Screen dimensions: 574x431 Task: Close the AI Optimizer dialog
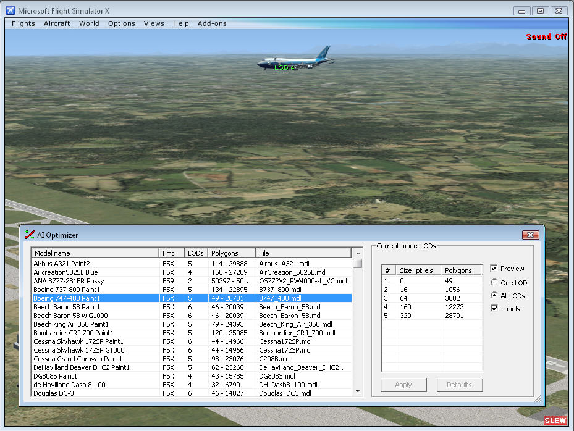[530, 235]
